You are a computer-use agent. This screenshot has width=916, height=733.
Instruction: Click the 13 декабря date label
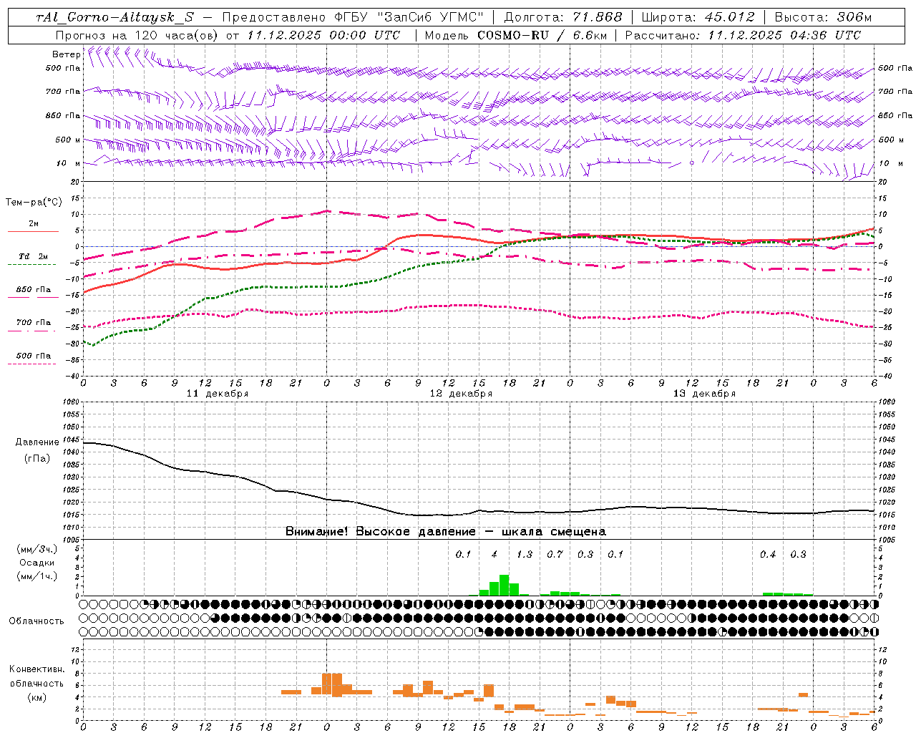[x=704, y=394]
